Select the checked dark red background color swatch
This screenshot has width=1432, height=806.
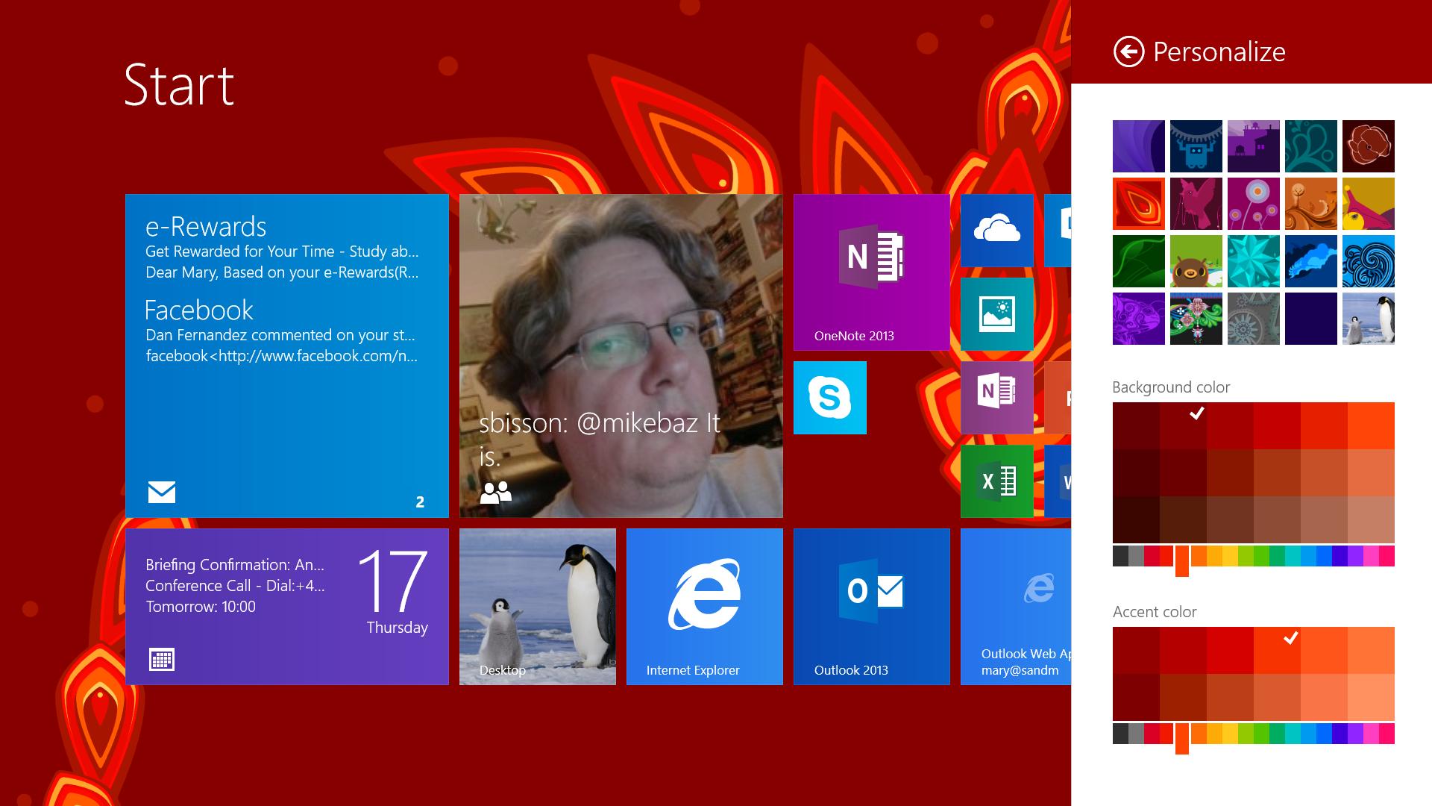click(1183, 425)
